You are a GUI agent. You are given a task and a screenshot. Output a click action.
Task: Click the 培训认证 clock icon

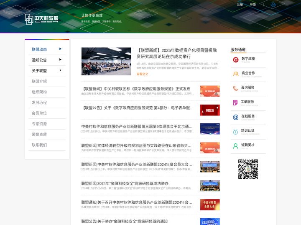pyautogui.click(x=235, y=132)
